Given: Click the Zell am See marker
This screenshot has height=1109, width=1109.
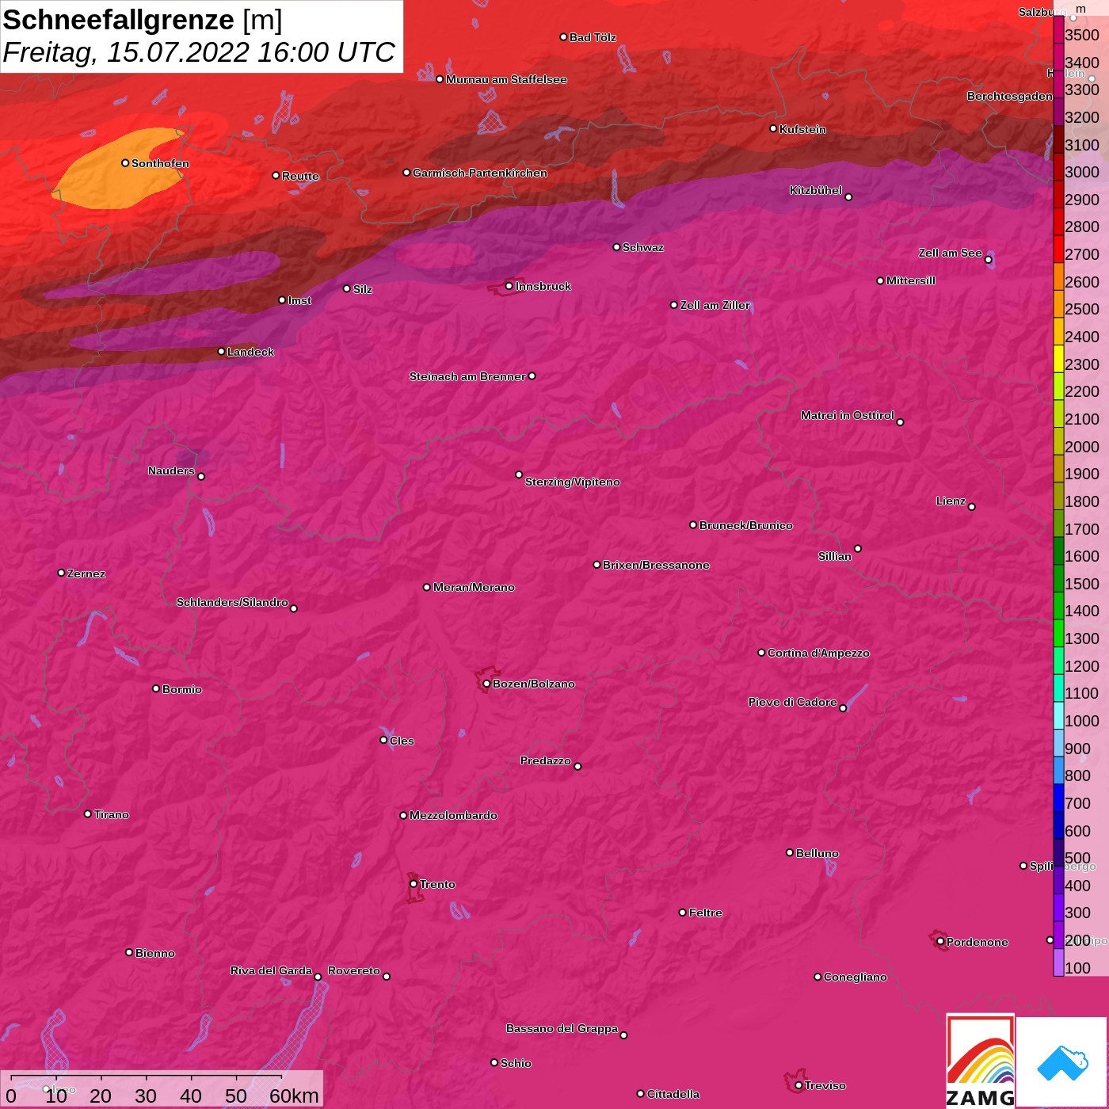Looking at the screenshot, I should (988, 260).
